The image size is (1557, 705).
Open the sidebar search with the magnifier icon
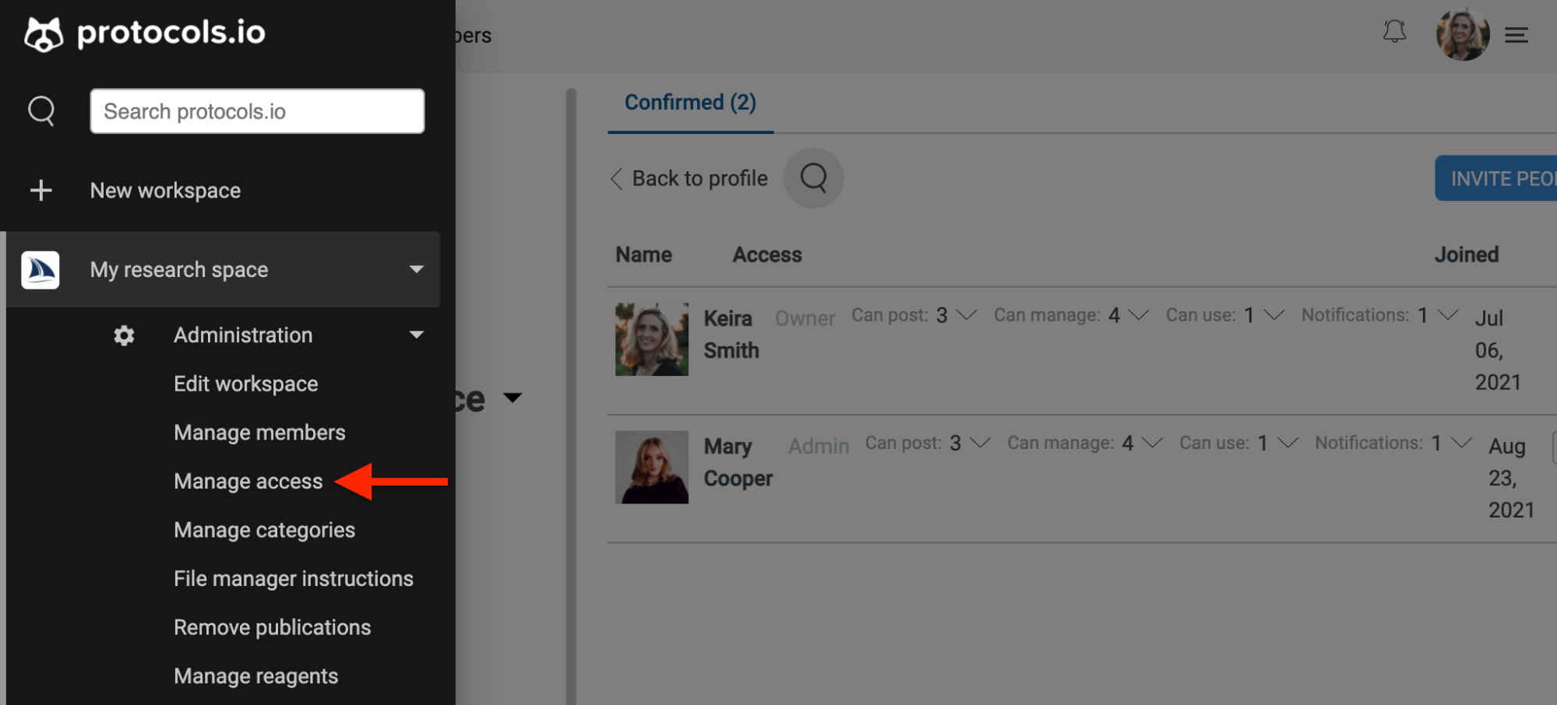41,110
